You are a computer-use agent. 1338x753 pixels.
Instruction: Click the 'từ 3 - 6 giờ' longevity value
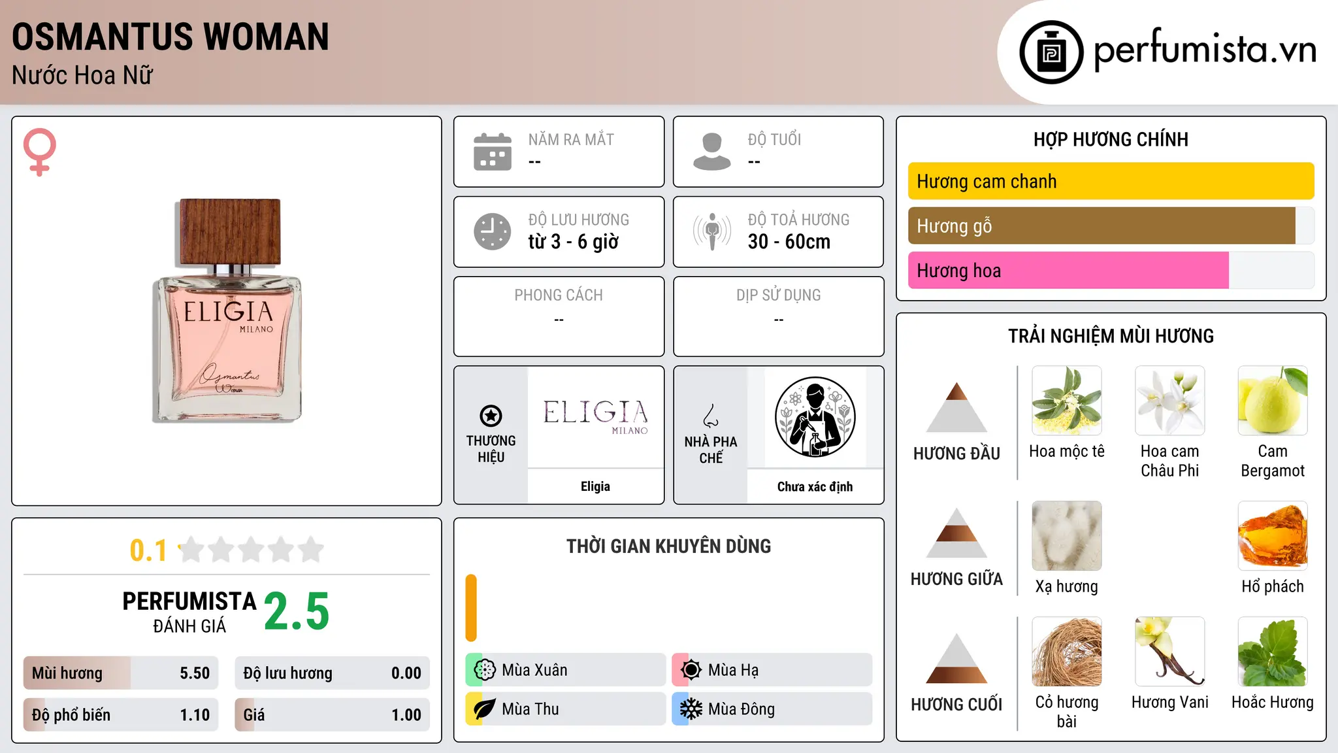pyautogui.click(x=573, y=242)
